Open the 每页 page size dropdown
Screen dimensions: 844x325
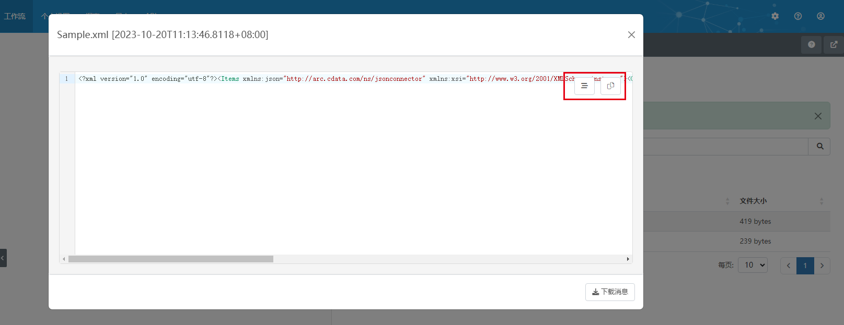(x=753, y=265)
